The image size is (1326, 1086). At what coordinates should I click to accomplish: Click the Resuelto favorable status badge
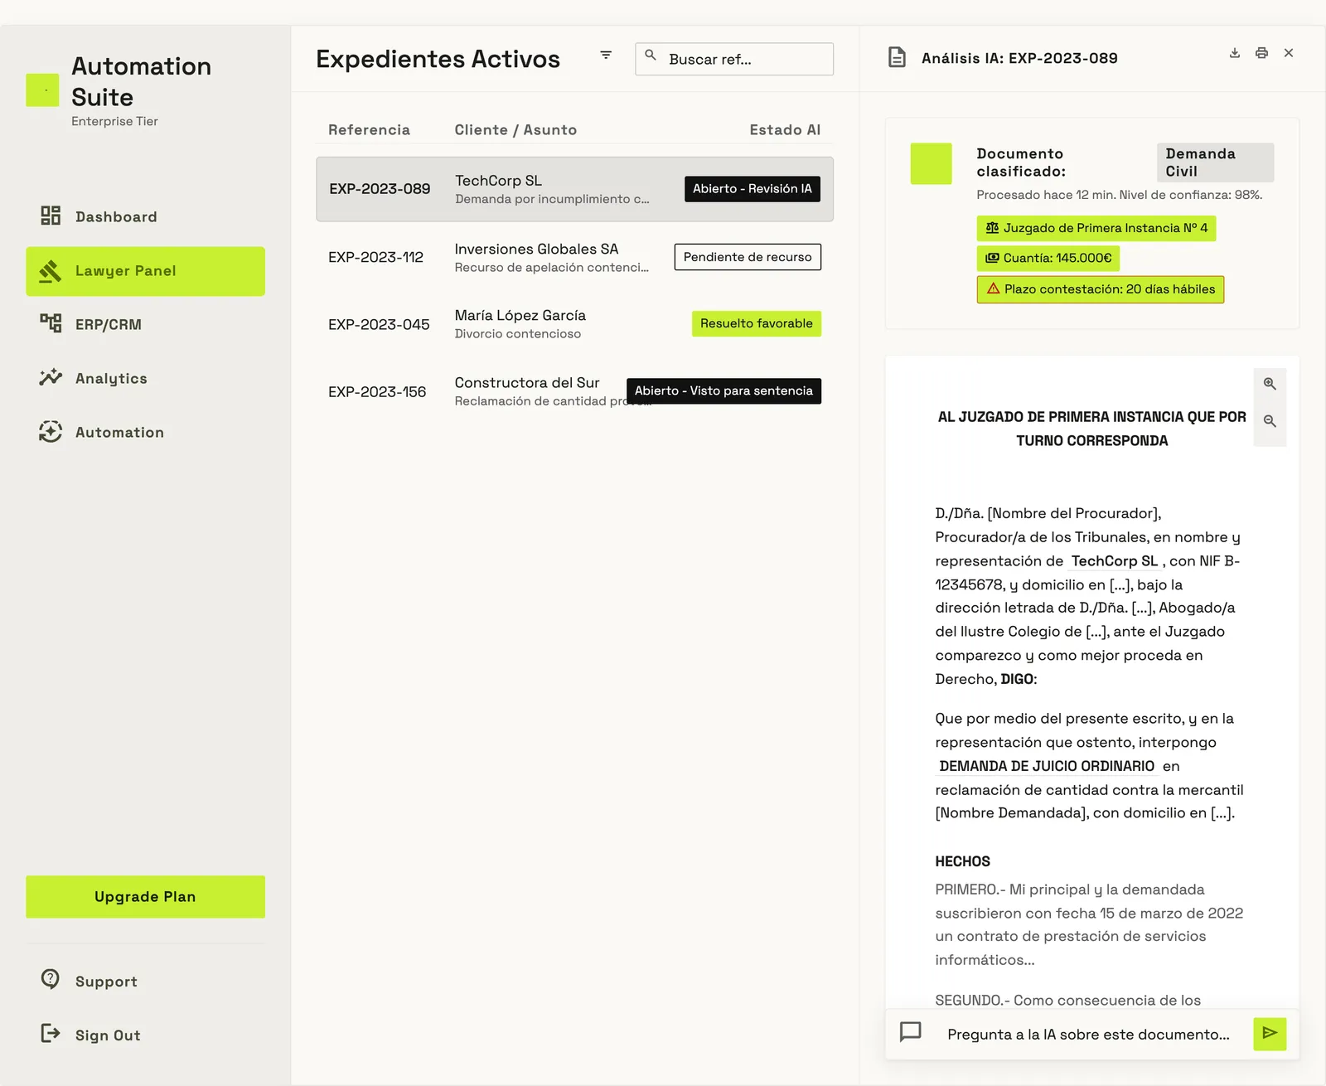click(757, 323)
